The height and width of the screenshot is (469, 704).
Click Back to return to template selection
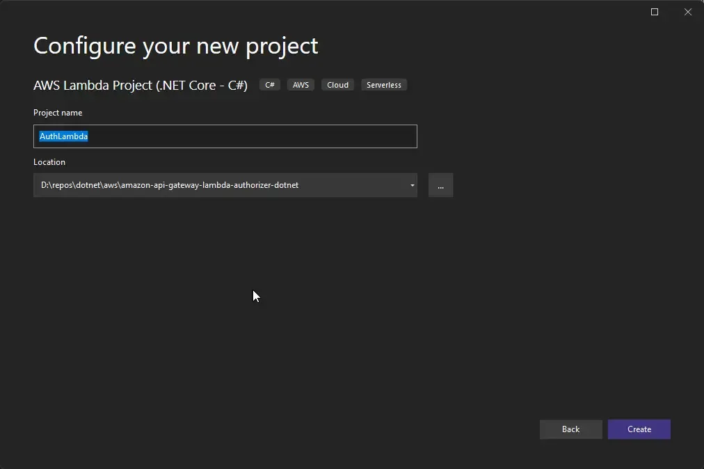[570, 429]
